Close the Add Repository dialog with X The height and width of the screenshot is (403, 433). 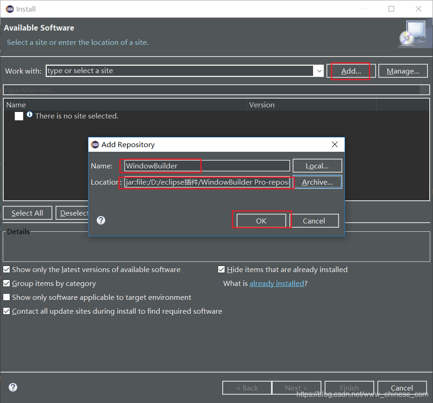click(335, 144)
